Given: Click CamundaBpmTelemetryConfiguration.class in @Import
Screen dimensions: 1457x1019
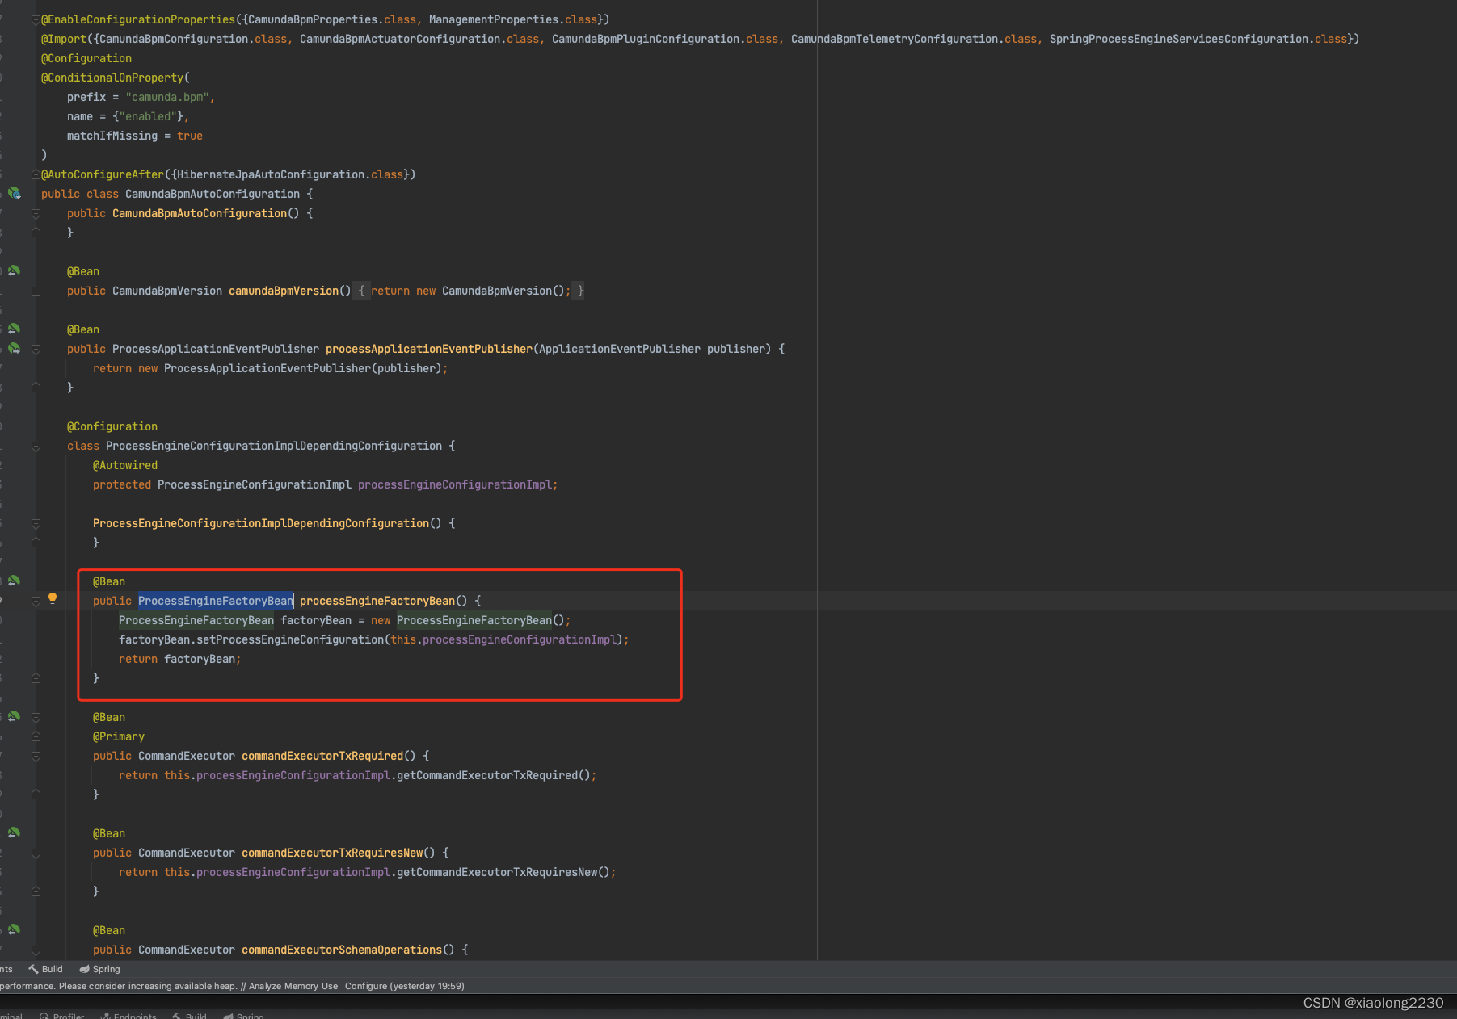Looking at the screenshot, I should click(x=914, y=39).
